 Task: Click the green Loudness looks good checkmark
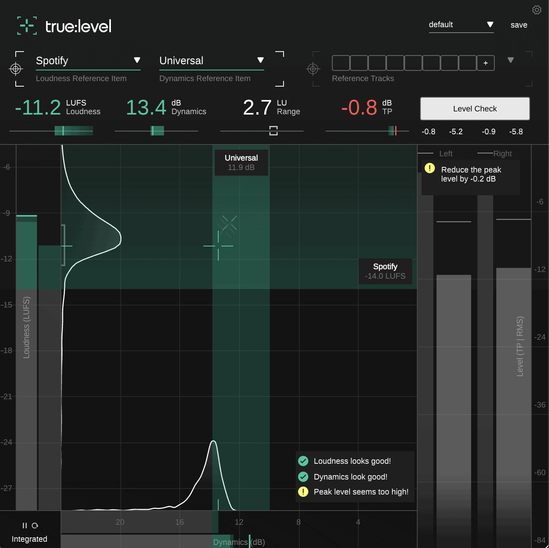click(303, 461)
